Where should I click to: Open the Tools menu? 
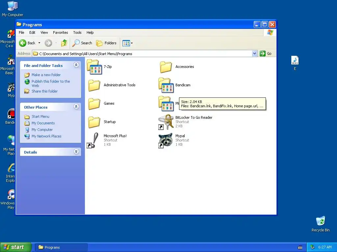(77, 32)
